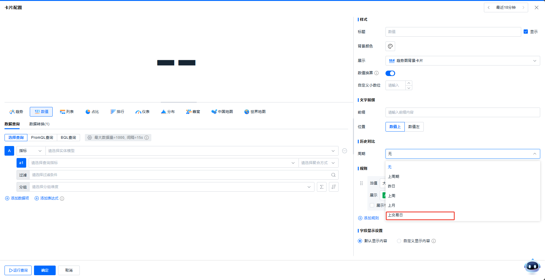Remove query A with the minus icon
This screenshot has width=545, height=280.
tap(345, 151)
